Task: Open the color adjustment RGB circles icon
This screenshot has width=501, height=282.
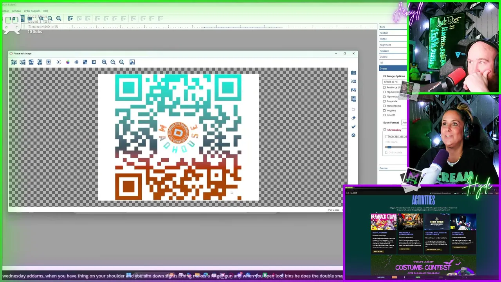Action: coord(67,62)
